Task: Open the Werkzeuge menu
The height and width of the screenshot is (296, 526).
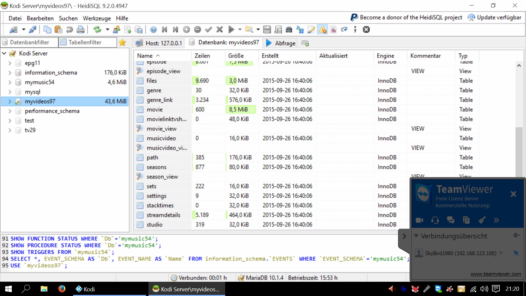Action: pyautogui.click(x=97, y=18)
